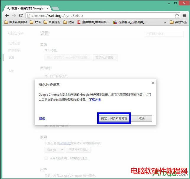Click the browser Back arrow
This screenshot has height=179, width=190.
[x=7, y=16]
